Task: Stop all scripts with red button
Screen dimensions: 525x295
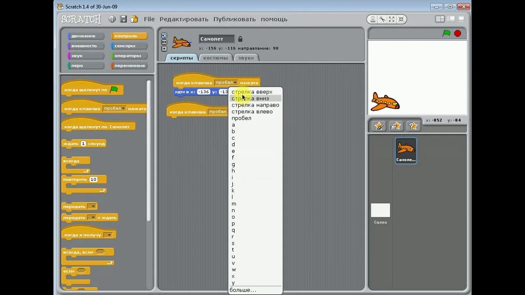Action: tap(458, 34)
